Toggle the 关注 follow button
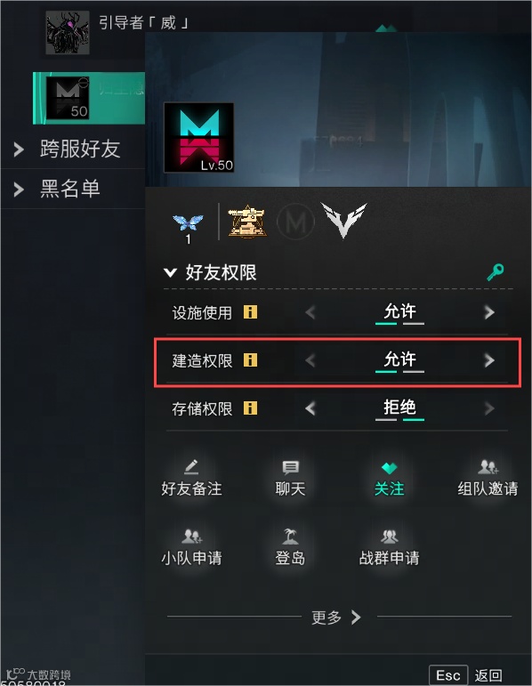This screenshot has height=686, width=532. click(389, 478)
